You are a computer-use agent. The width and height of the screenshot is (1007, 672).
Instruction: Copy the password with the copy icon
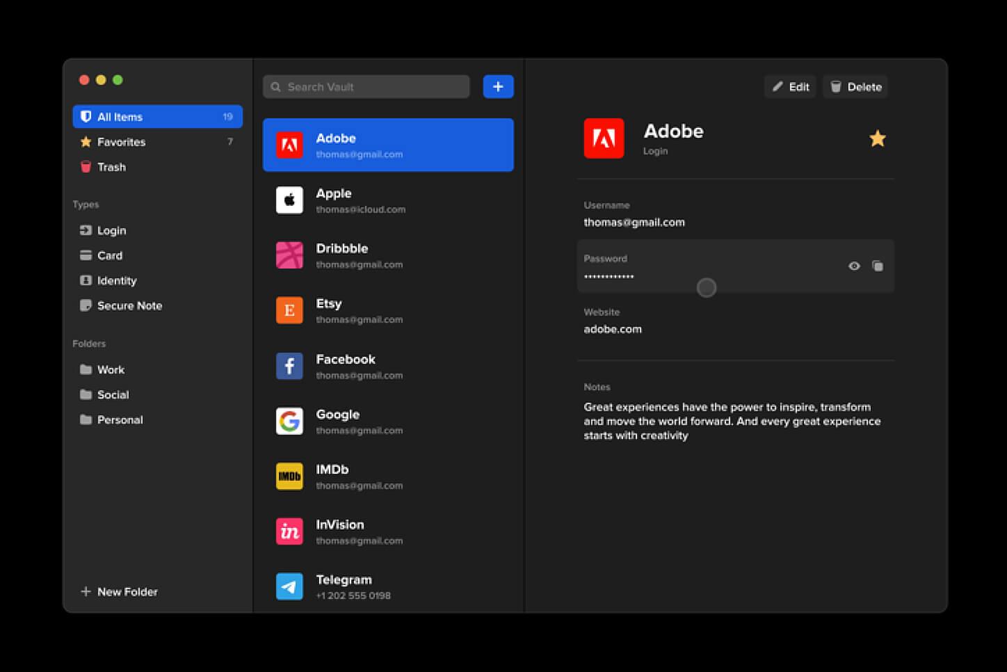click(878, 266)
